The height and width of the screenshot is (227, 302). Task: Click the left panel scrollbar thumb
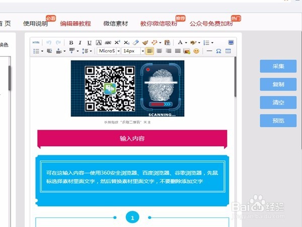pos(10,78)
